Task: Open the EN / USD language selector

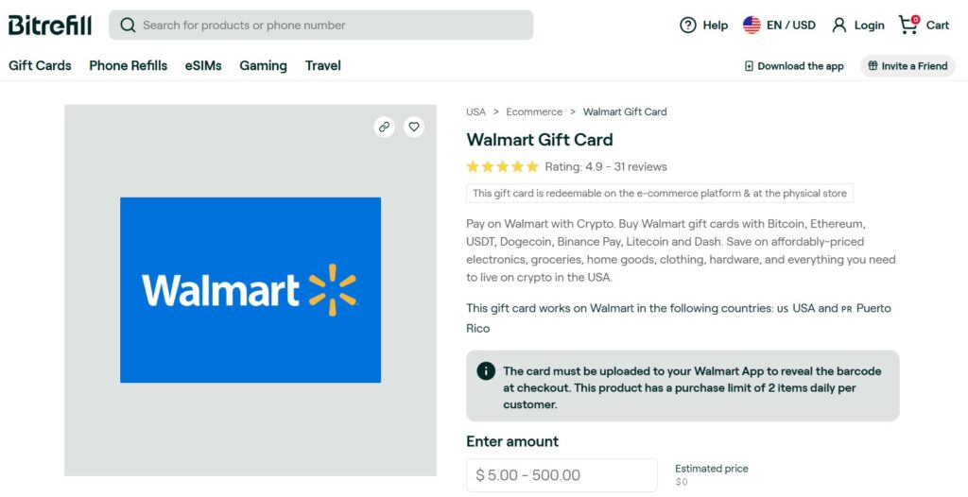Action: pyautogui.click(x=779, y=26)
